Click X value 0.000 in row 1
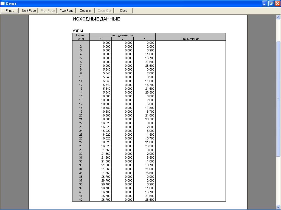The width and height of the screenshot is (281, 210). [107, 43]
